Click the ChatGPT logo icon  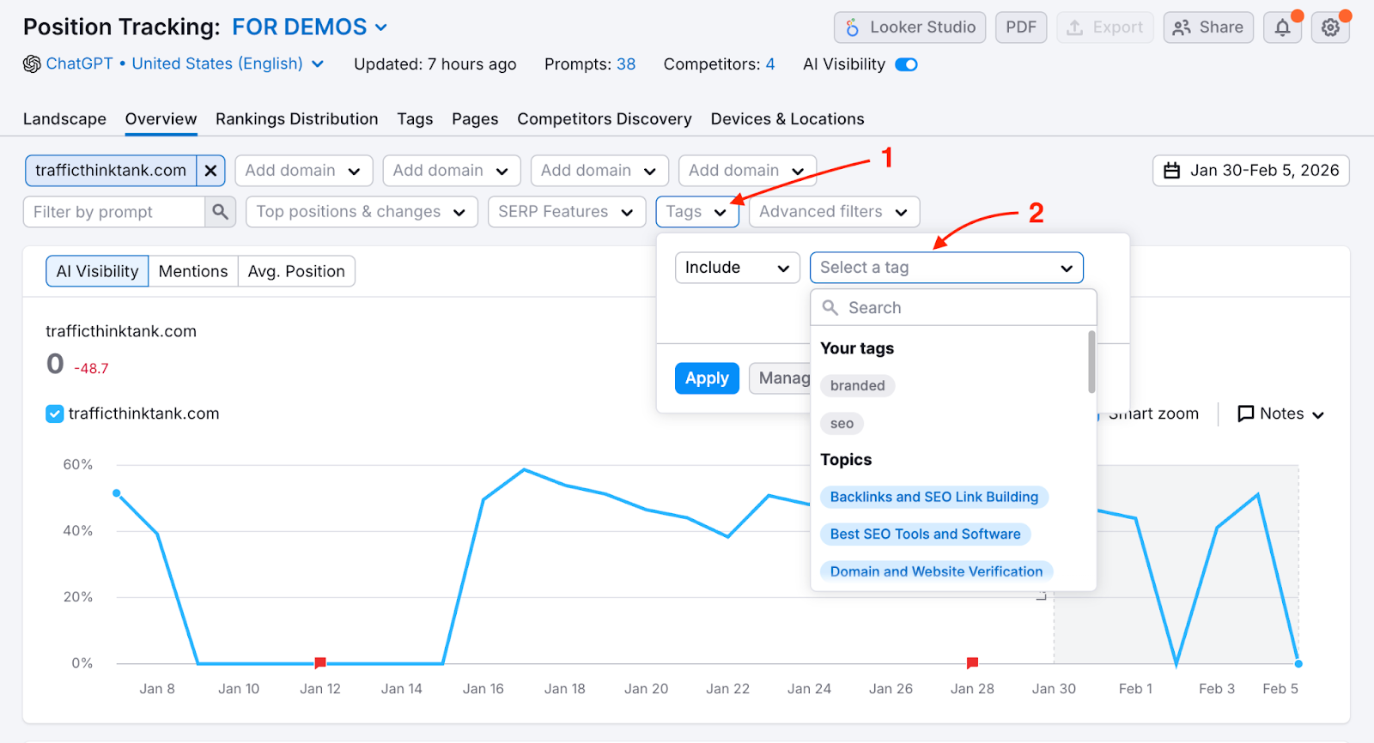point(32,64)
